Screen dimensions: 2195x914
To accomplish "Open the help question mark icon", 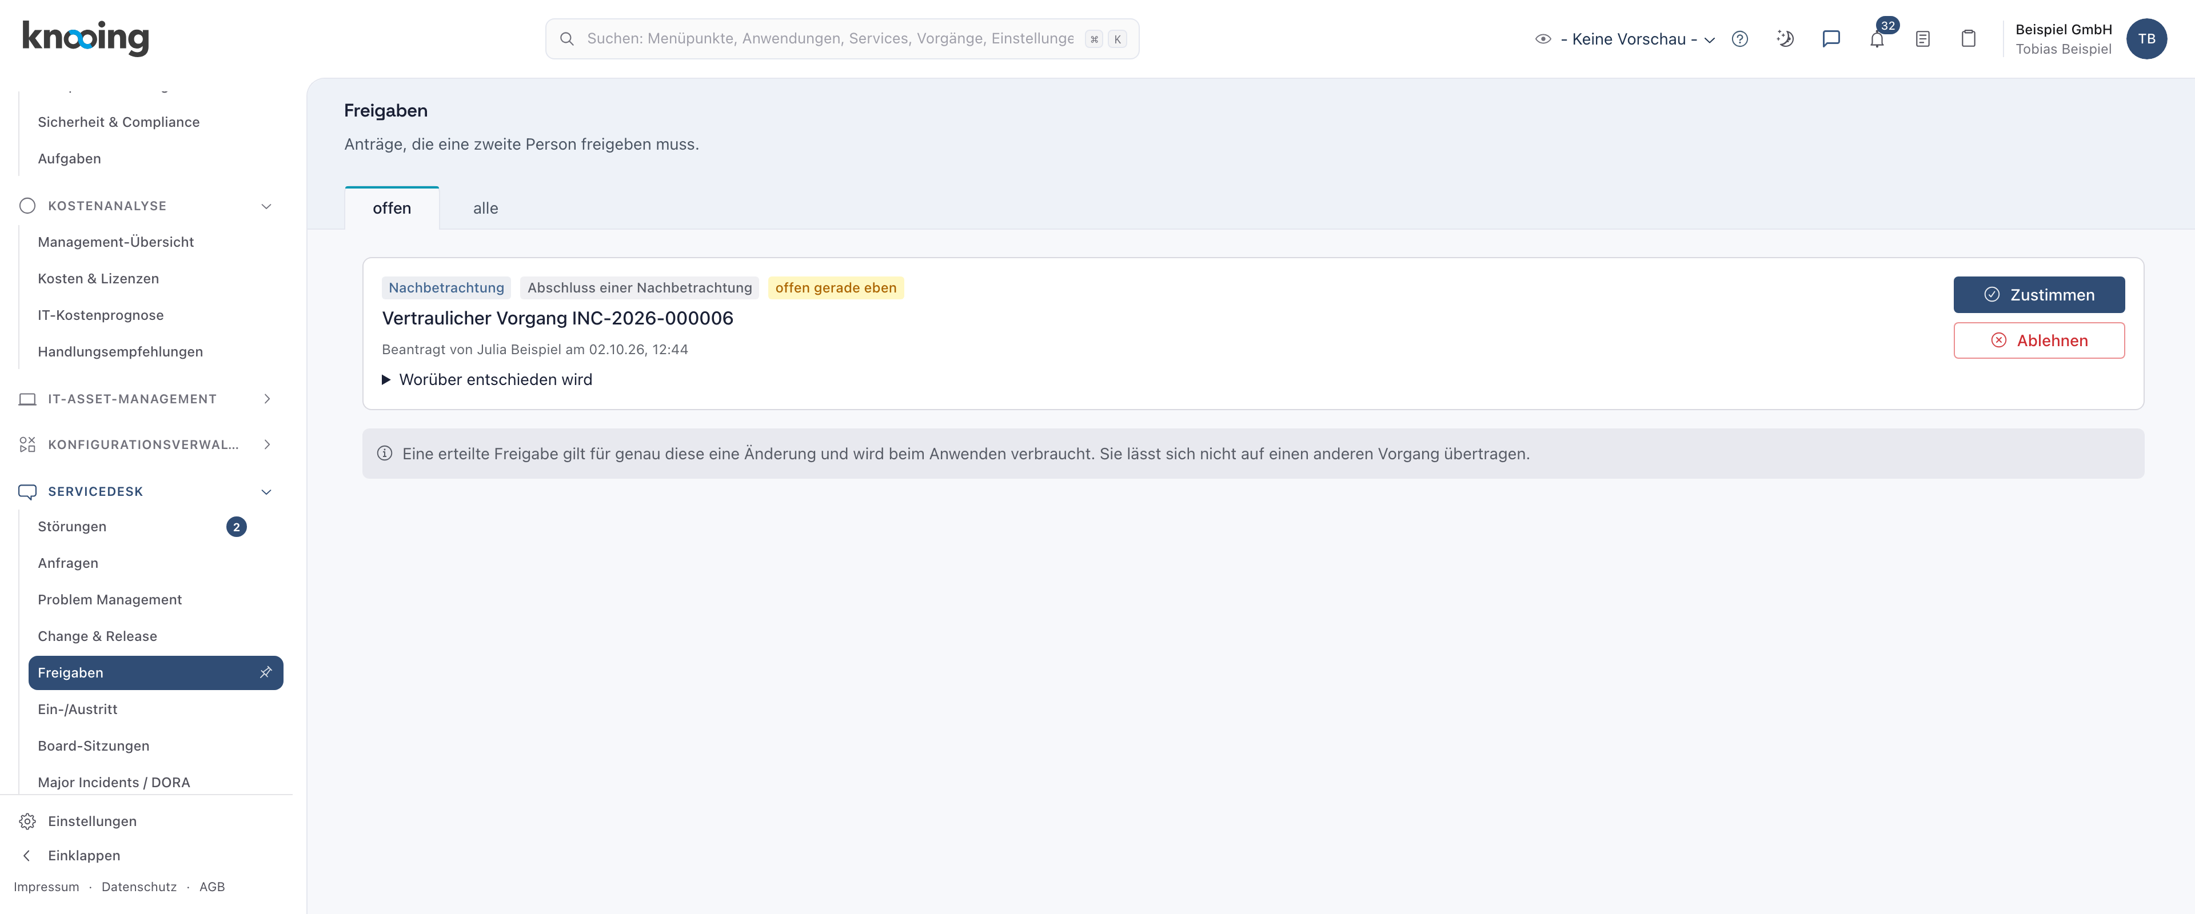I will 1740,39.
